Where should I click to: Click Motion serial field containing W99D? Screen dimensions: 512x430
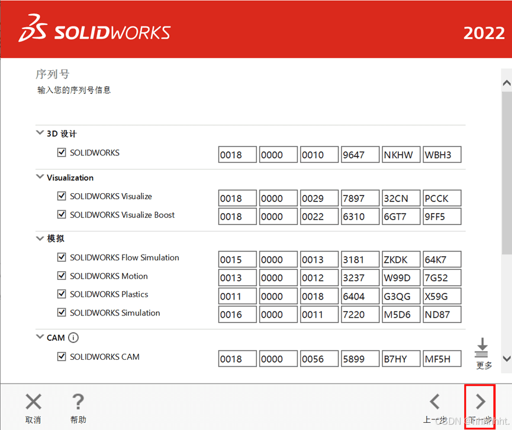point(401,278)
